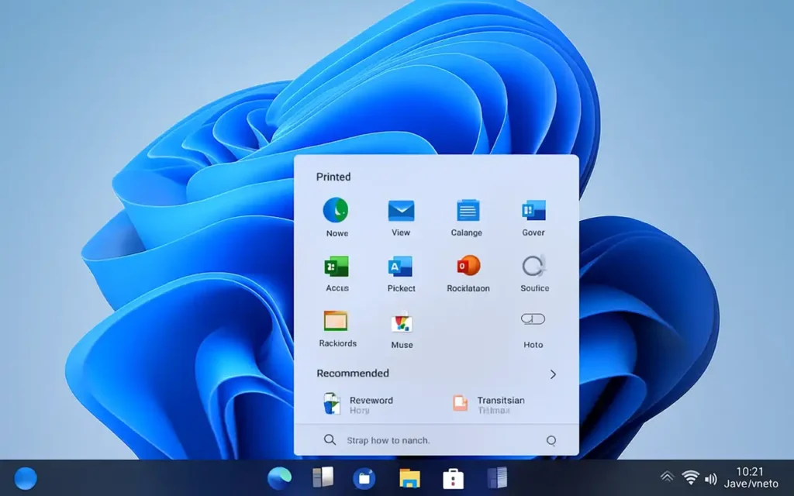The width and height of the screenshot is (794, 496).
Task: Expand the Recommended section chevron
Action: point(553,374)
